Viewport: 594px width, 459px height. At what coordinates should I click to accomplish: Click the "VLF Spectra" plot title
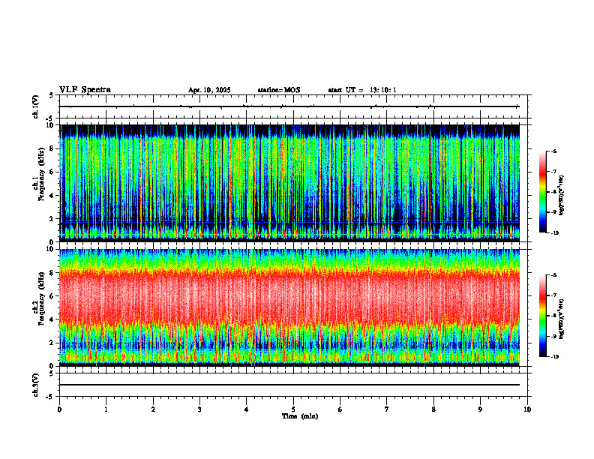(85, 90)
